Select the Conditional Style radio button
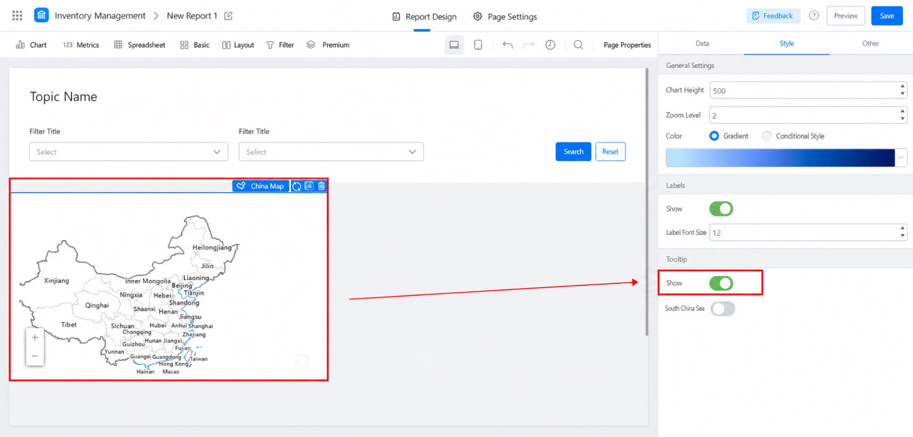 tap(767, 136)
